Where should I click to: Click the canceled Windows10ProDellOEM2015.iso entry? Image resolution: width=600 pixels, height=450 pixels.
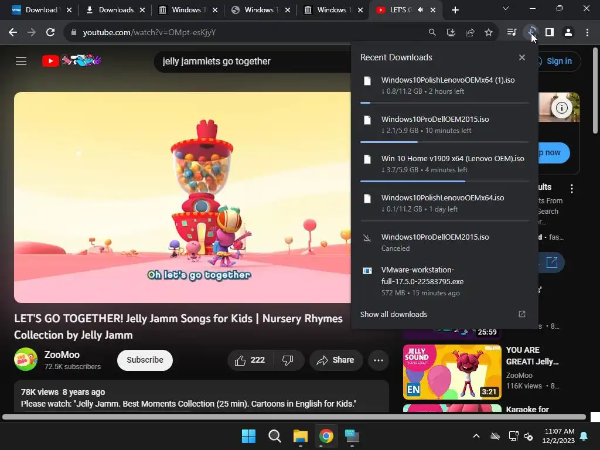(445, 242)
